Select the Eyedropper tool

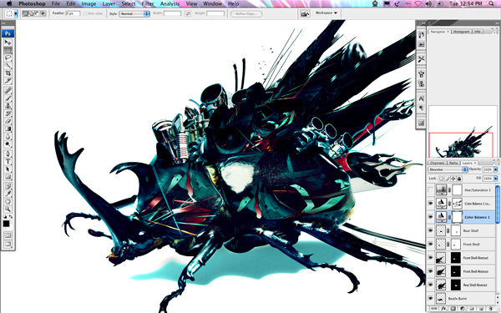coord(8,194)
